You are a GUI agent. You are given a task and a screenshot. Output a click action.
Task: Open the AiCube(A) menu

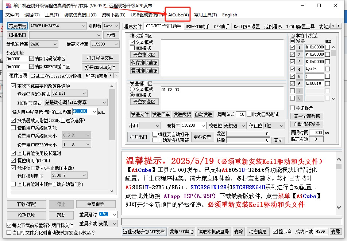(x=178, y=15)
